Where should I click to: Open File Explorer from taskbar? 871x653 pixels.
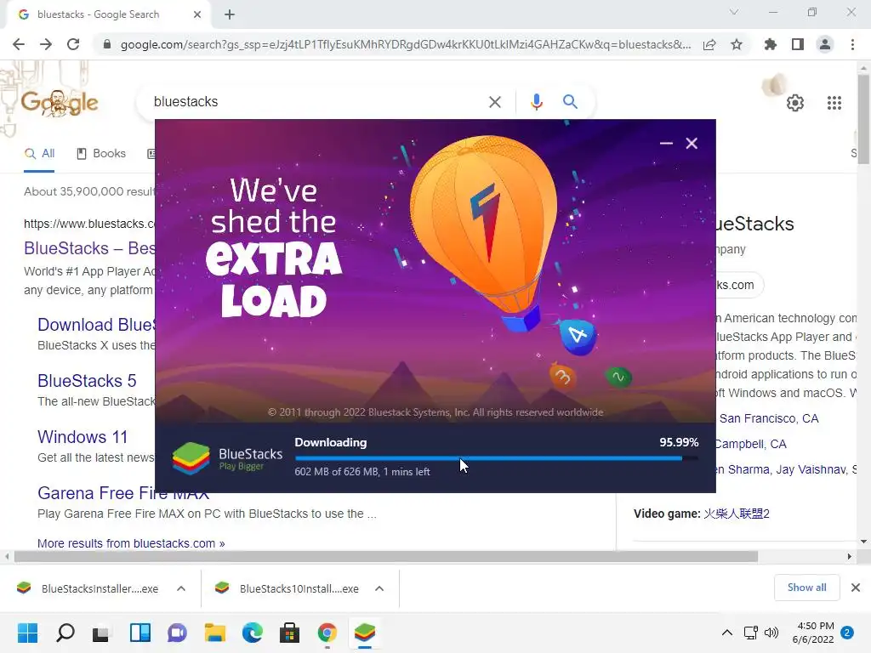[214, 633]
